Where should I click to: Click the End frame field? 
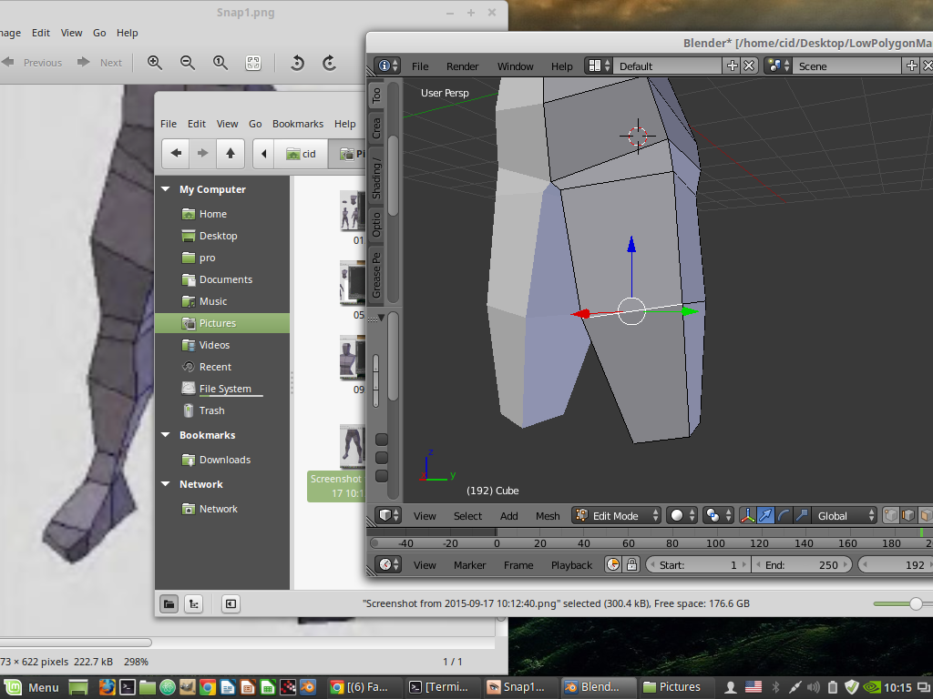802,564
